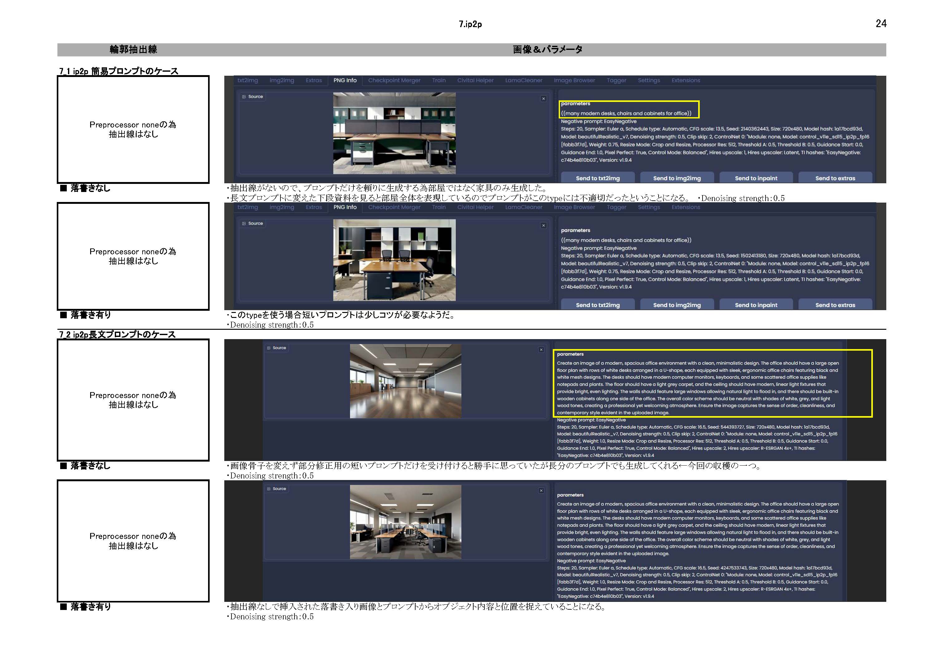Image resolution: width=944 pixels, height=667 pixels.
Task: Click the green cabinets office thumbnail image
Action: (394, 133)
